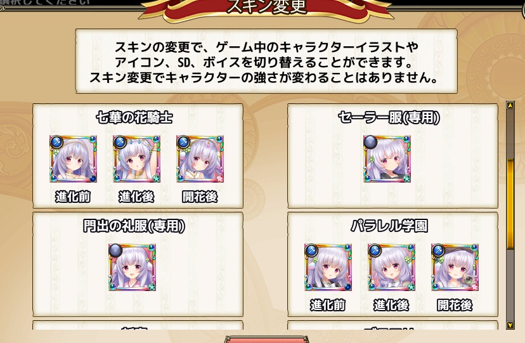This screenshot has height=343, width=525.
Task: Click the red button at bottom center
Action: tap(267, 339)
